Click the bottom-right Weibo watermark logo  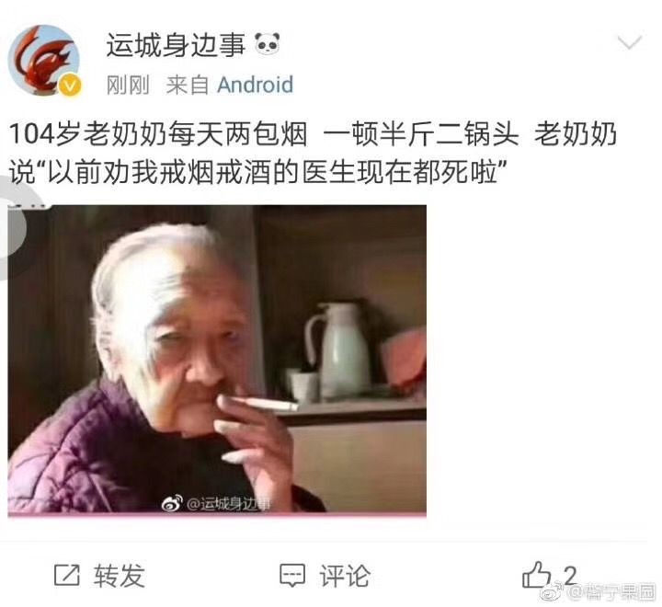click(x=554, y=591)
